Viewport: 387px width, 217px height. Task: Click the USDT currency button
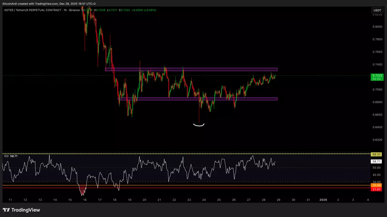pos(377,10)
